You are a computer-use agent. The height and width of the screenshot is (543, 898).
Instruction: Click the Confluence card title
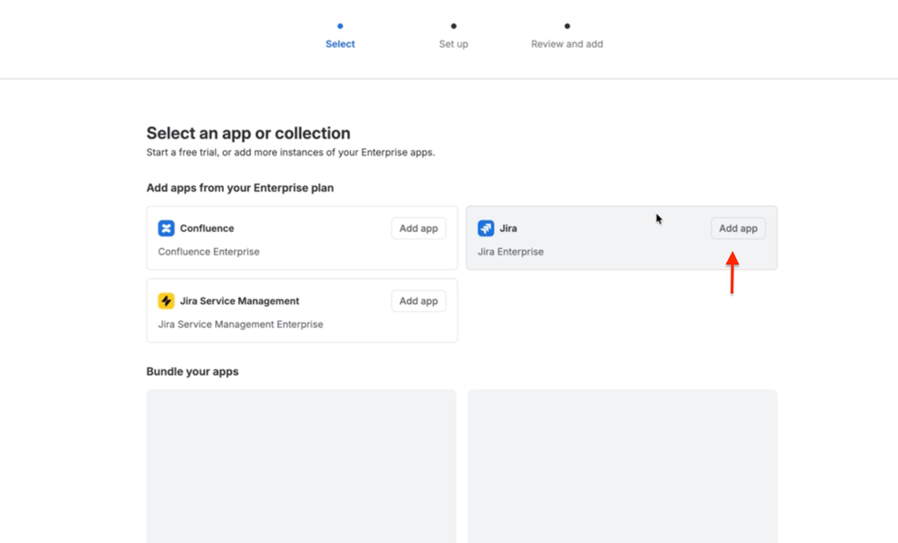point(207,228)
